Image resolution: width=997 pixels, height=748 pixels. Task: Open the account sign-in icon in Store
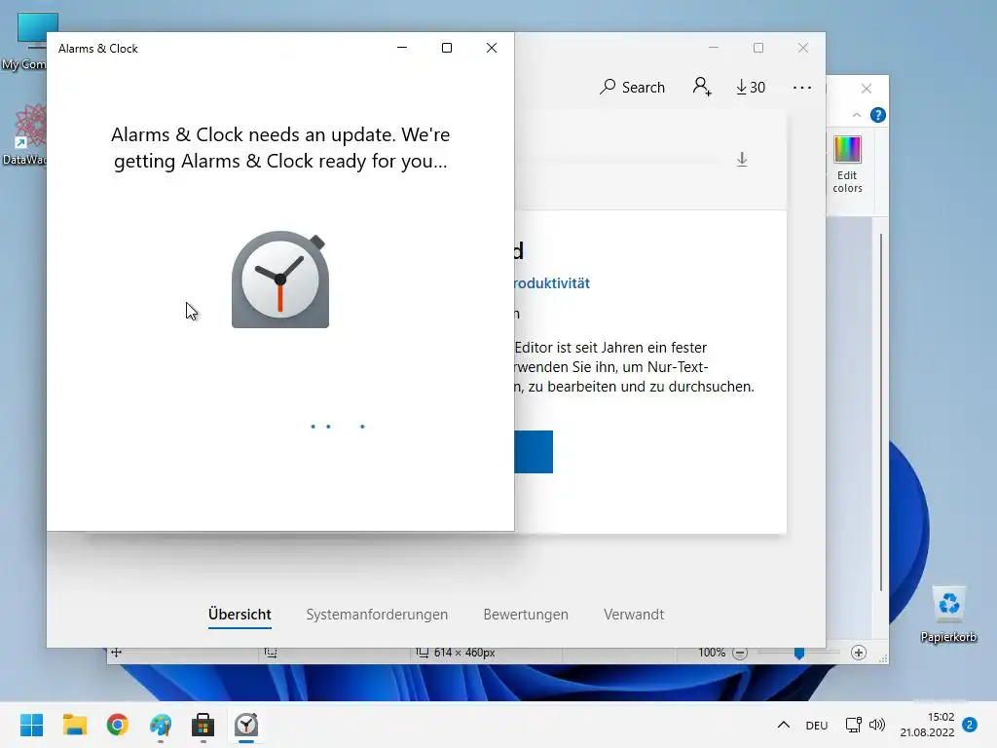(702, 87)
